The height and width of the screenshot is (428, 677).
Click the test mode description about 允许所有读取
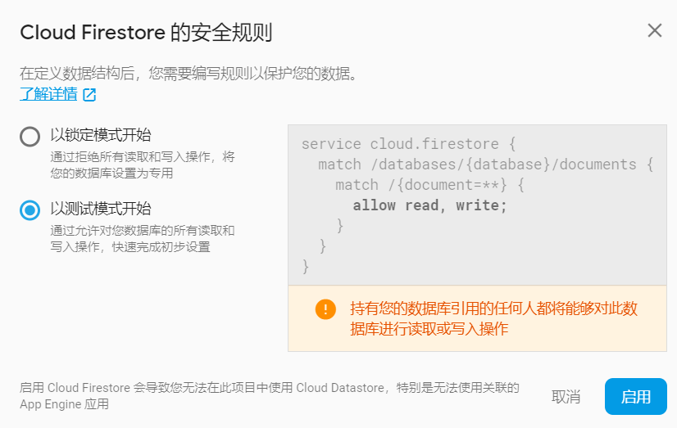coord(143,238)
